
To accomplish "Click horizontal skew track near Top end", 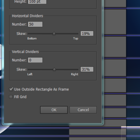I will pyautogui.click(x=76, y=34).
